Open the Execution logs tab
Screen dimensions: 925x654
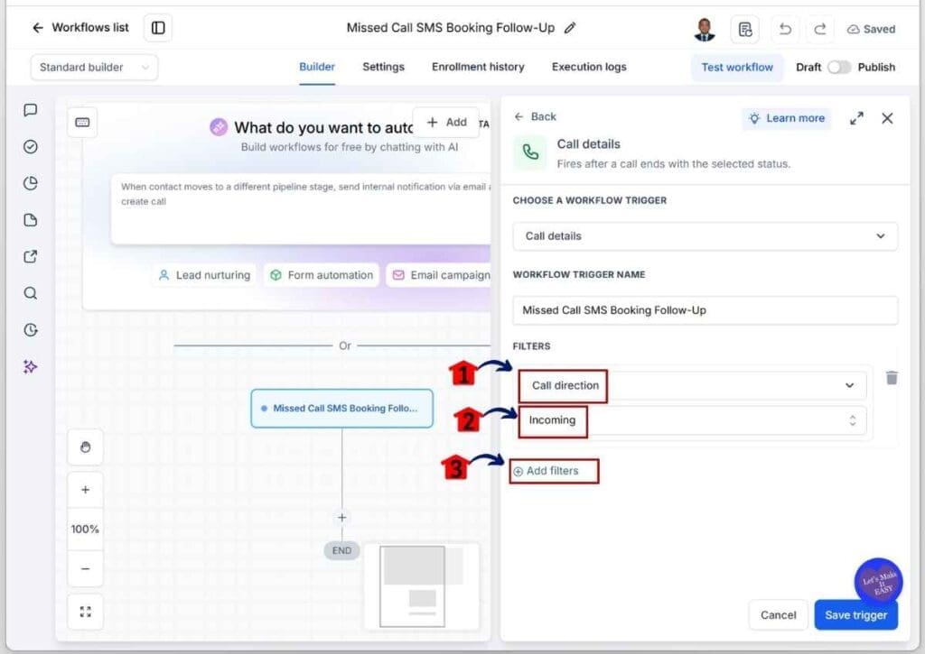589,67
